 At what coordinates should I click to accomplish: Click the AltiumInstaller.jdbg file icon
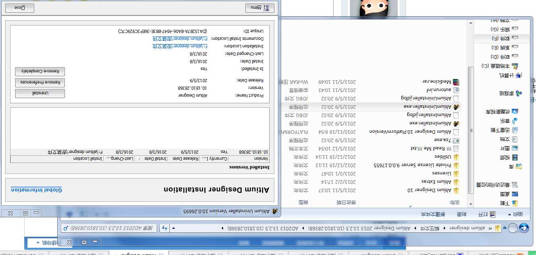click(x=456, y=115)
